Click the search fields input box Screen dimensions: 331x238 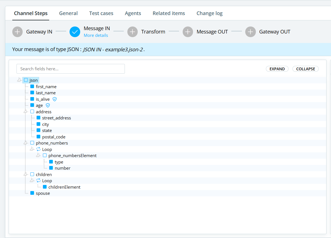(70, 69)
